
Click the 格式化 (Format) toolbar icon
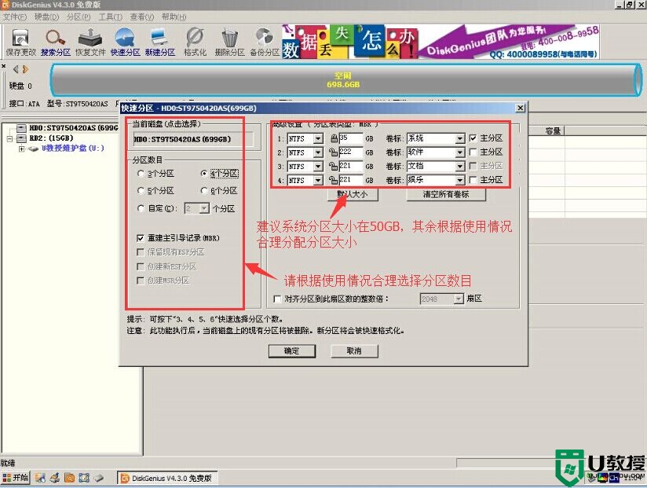click(195, 39)
